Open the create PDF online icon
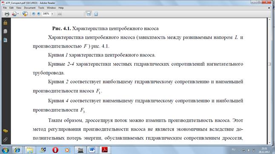Image resolution: width=275 pixels, height=154 pixels. (x=14, y=14)
